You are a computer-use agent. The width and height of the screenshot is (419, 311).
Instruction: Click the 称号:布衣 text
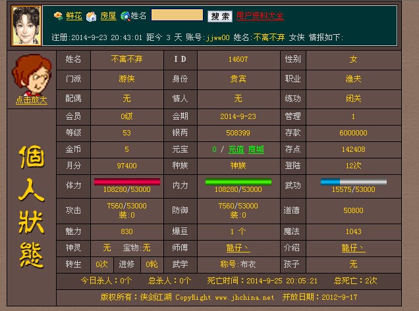coord(238,264)
